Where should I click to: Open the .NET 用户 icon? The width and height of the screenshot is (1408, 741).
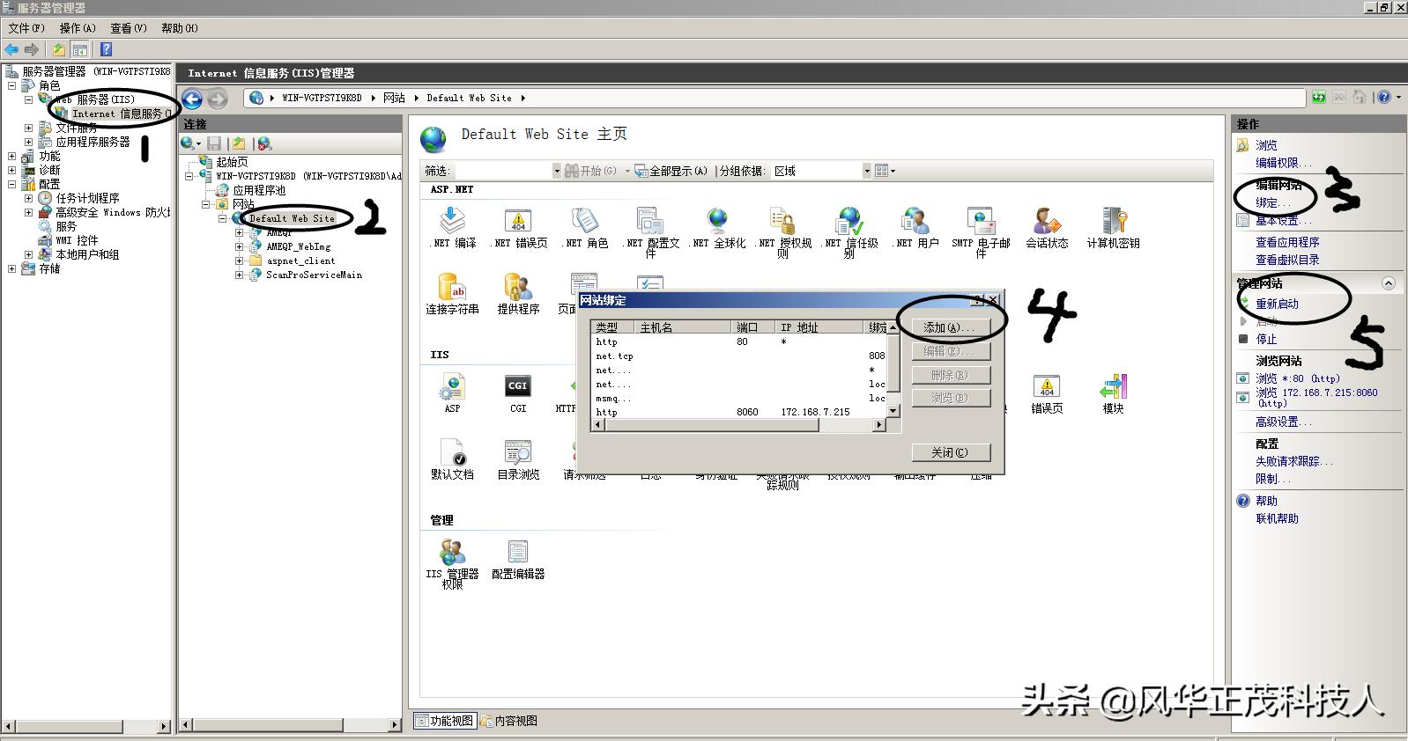click(915, 221)
